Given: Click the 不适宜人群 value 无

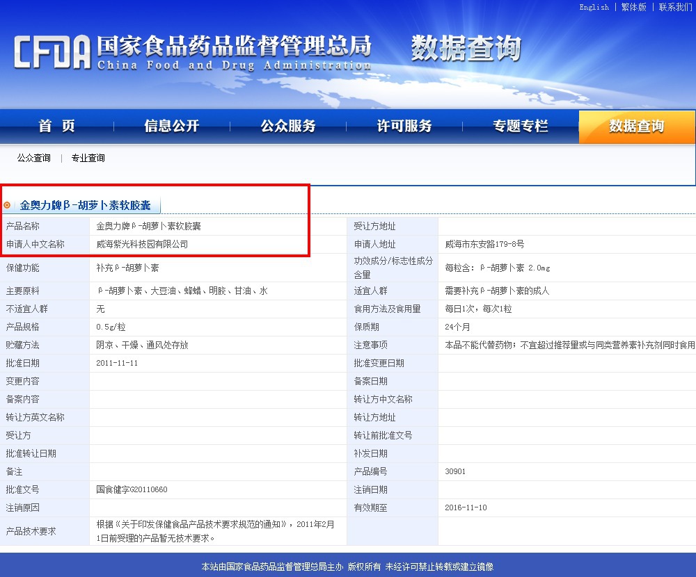Looking at the screenshot, I should click(x=100, y=309).
